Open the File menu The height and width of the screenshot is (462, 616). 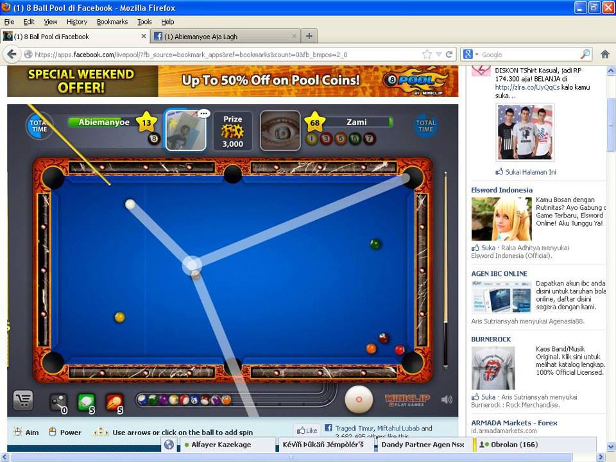pos(9,22)
